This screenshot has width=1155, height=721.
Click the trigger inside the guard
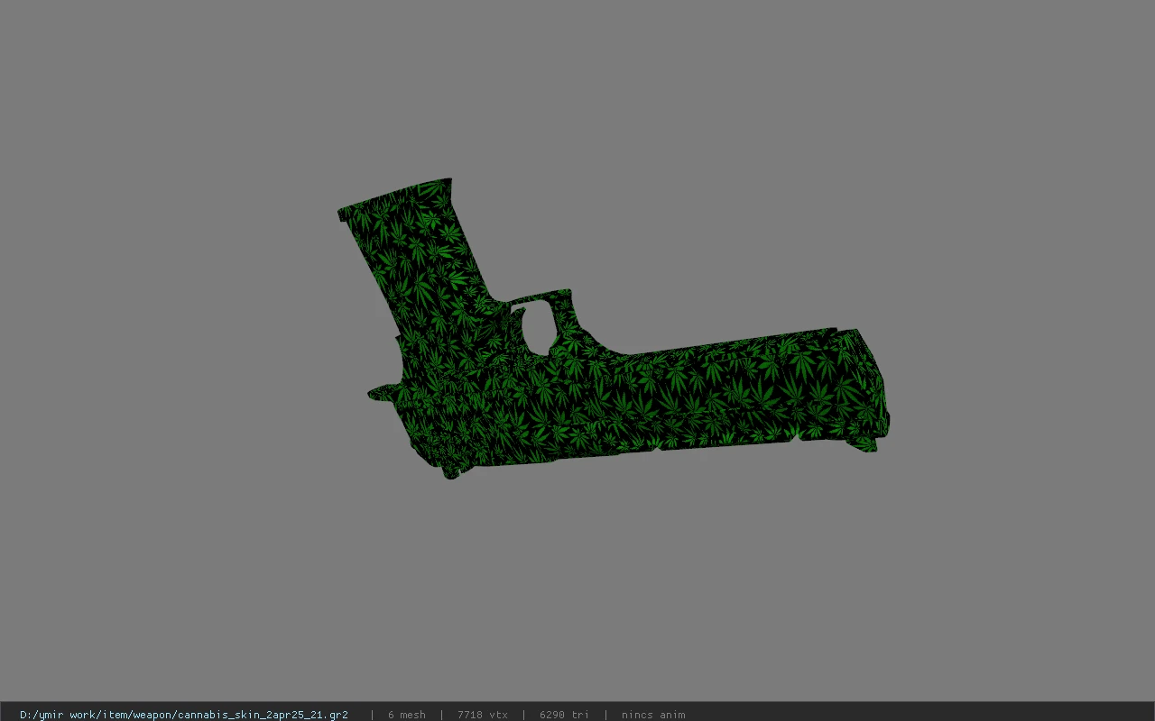tap(520, 314)
